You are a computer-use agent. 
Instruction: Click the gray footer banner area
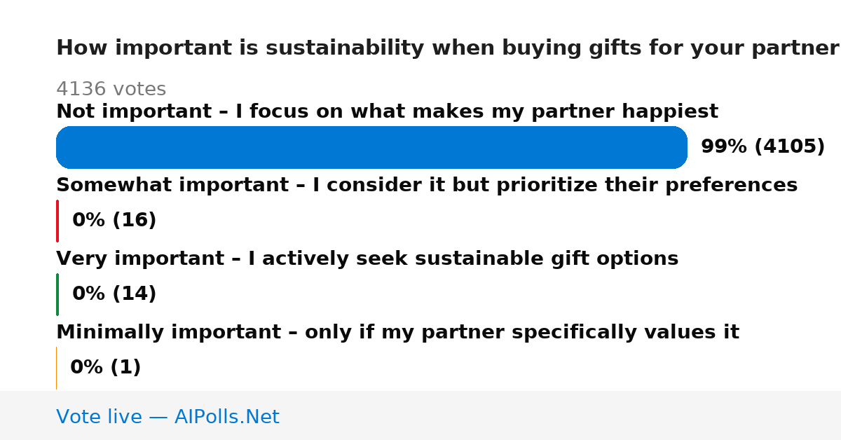(420, 415)
